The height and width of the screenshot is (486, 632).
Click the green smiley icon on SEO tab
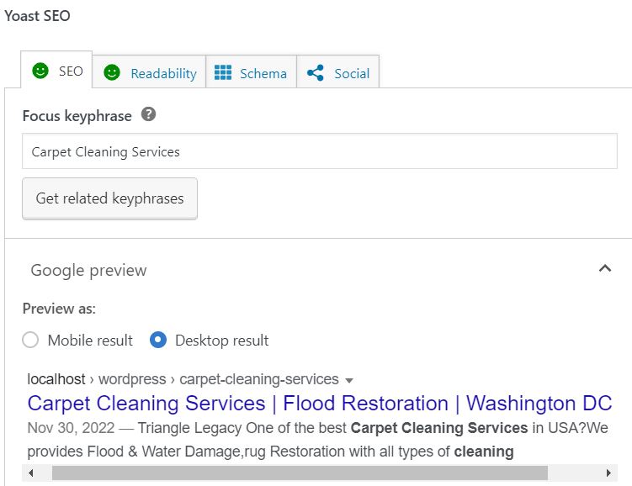(40, 71)
